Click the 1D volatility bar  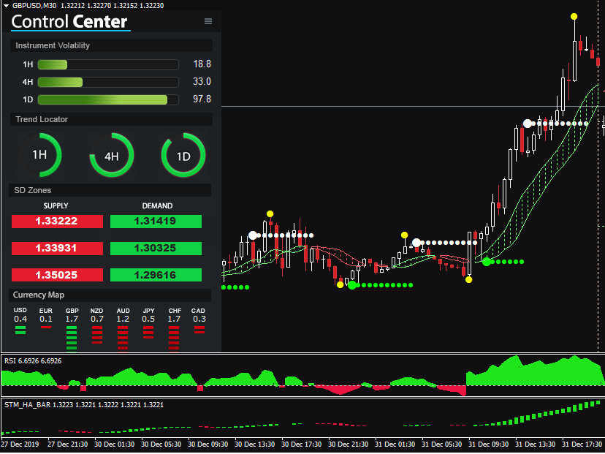click(x=107, y=99)
